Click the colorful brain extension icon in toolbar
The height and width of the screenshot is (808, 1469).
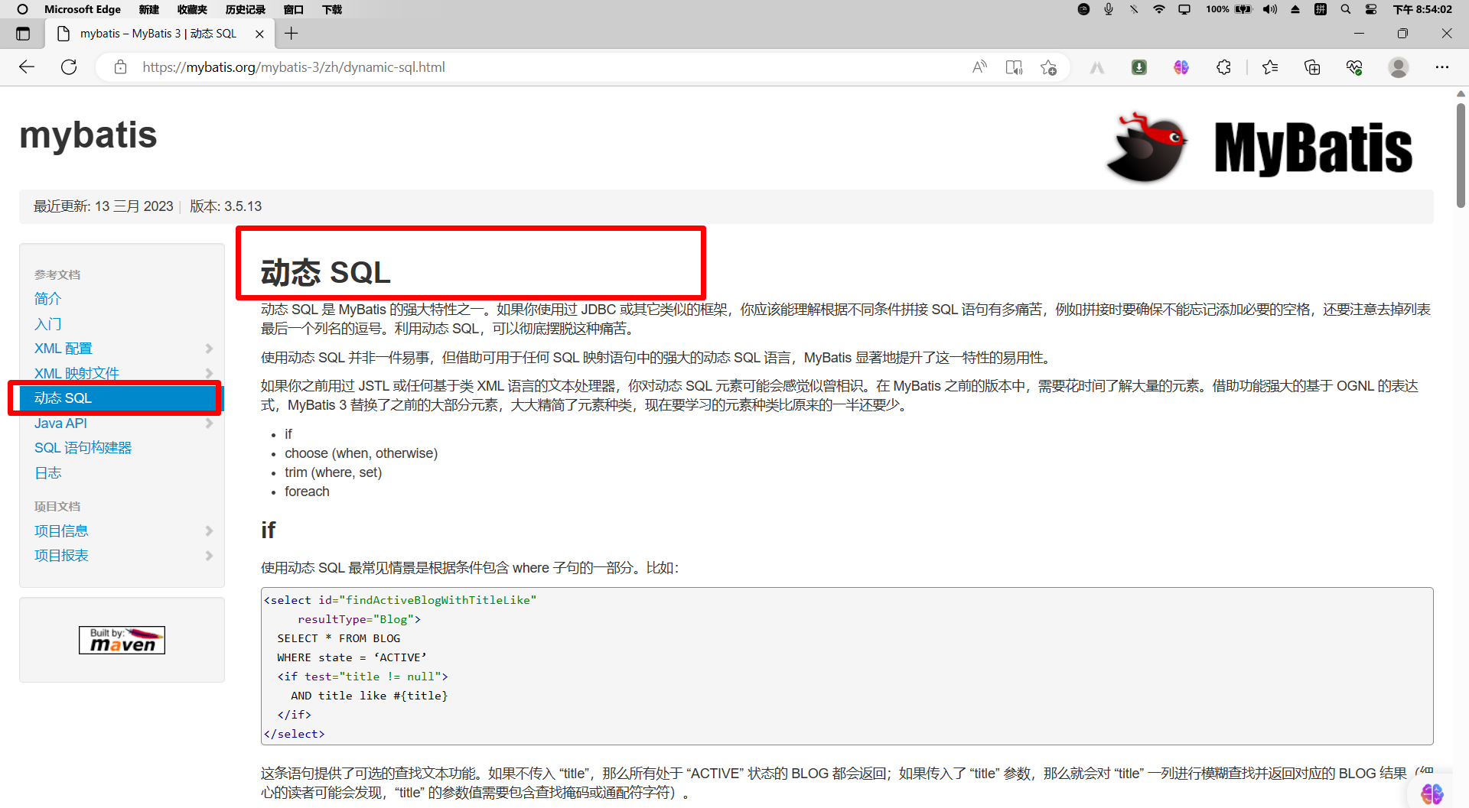1181,67
